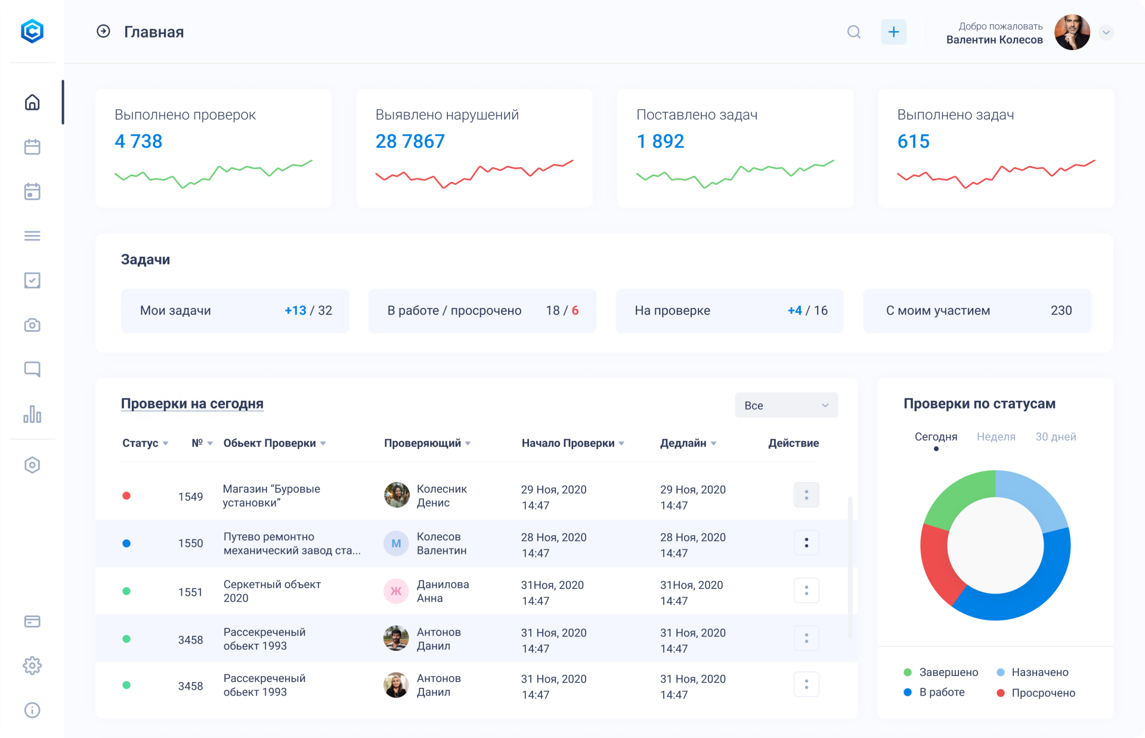The image size is (1145, 738).
Task: Open the search magnifier icon
Action: pos(854,32)
